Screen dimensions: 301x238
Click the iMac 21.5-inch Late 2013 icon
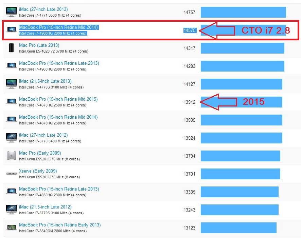[x=11, y=84]
